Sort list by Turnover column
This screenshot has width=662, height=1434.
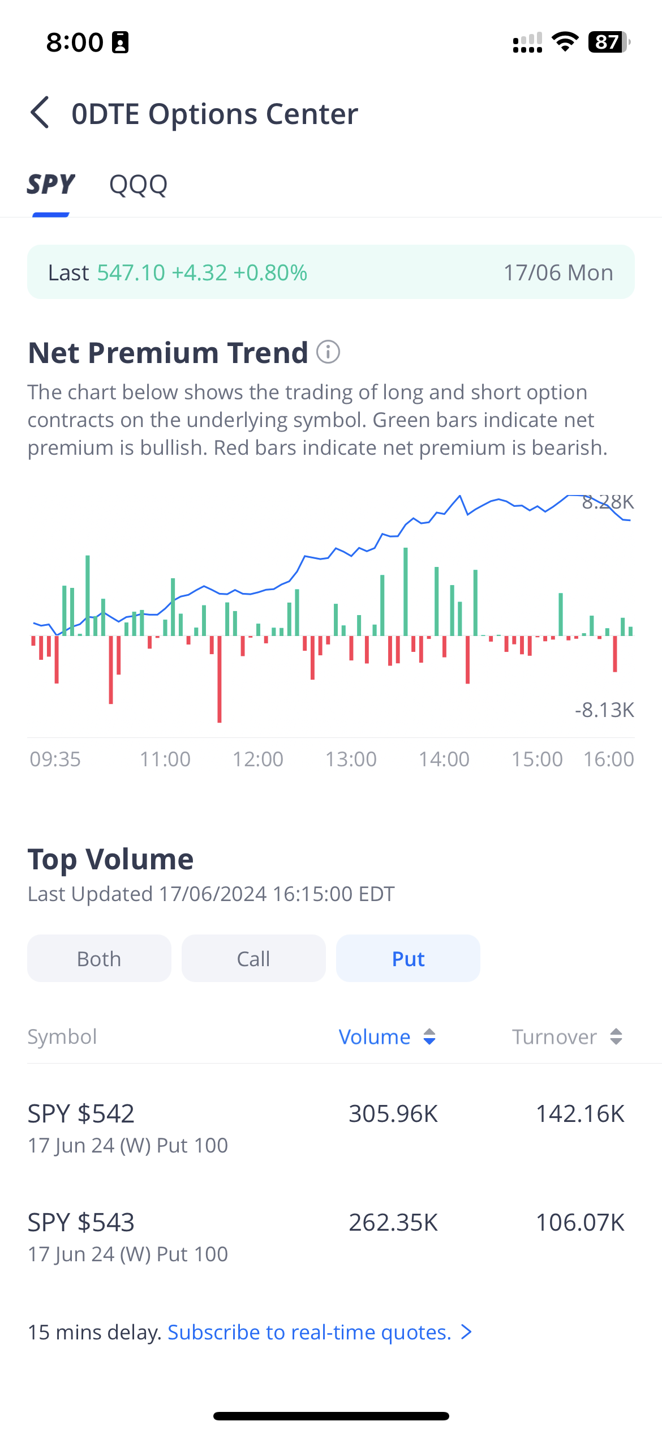pyautogui.click(x=554, y=1036)
